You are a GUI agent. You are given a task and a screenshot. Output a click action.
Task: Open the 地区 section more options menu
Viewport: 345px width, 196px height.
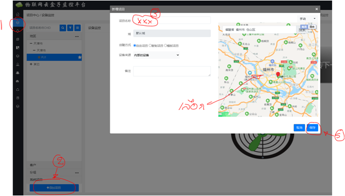point(77,37)
